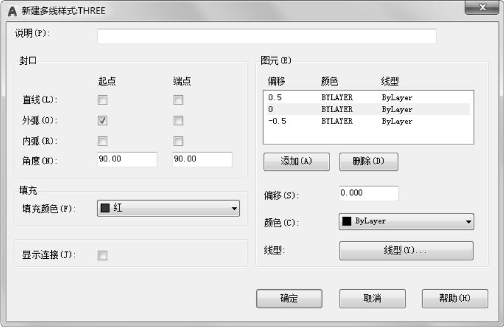The height and width of the screenshot is (327, 504).
Task: Confirm with the 确定 button
Action: 289,298
